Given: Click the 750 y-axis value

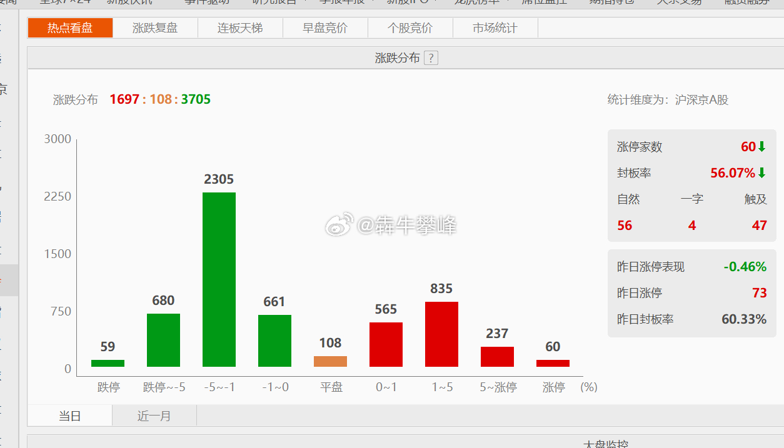Looking at the screenshot, I should [x=61, y=311].
